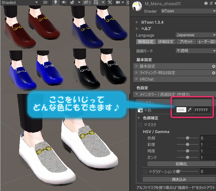
Task: Toggle the scene grid icon
Action: [96, 2]
